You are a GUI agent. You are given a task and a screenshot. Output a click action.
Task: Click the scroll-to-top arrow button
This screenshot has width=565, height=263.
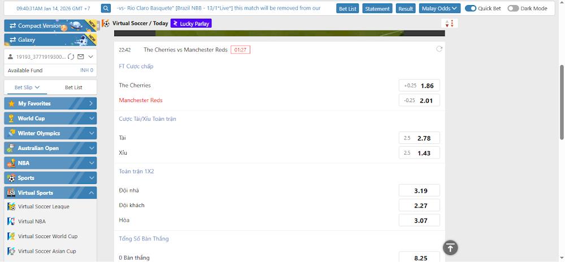pos(450,247)
